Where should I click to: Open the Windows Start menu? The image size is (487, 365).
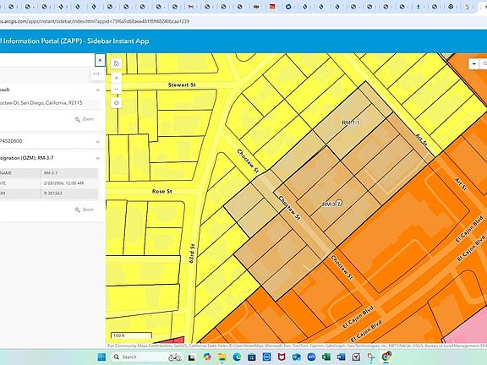[x=101, y=357]
